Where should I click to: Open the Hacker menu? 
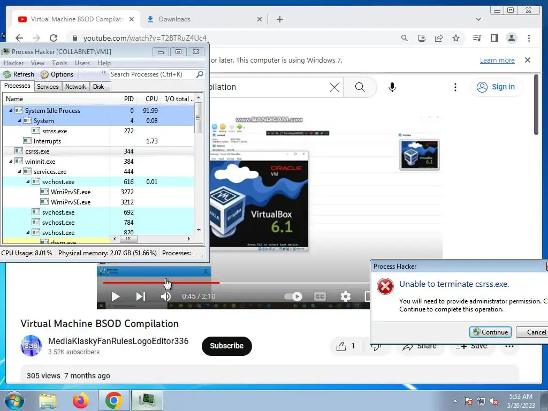click(x=13, y=63)
